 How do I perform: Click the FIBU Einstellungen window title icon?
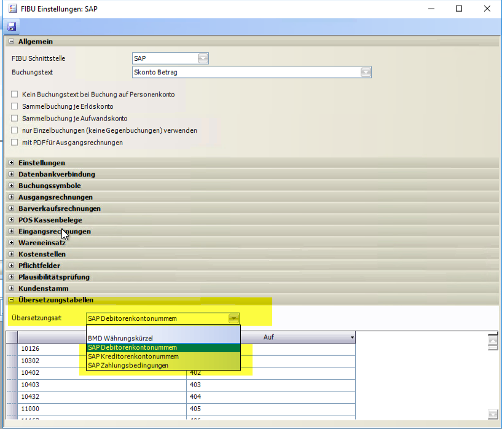[x=11, y=9]
